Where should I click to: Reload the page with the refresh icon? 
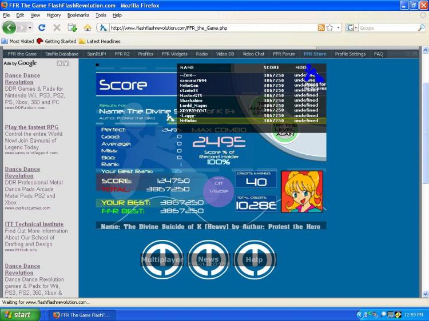(x=42, y=27)
